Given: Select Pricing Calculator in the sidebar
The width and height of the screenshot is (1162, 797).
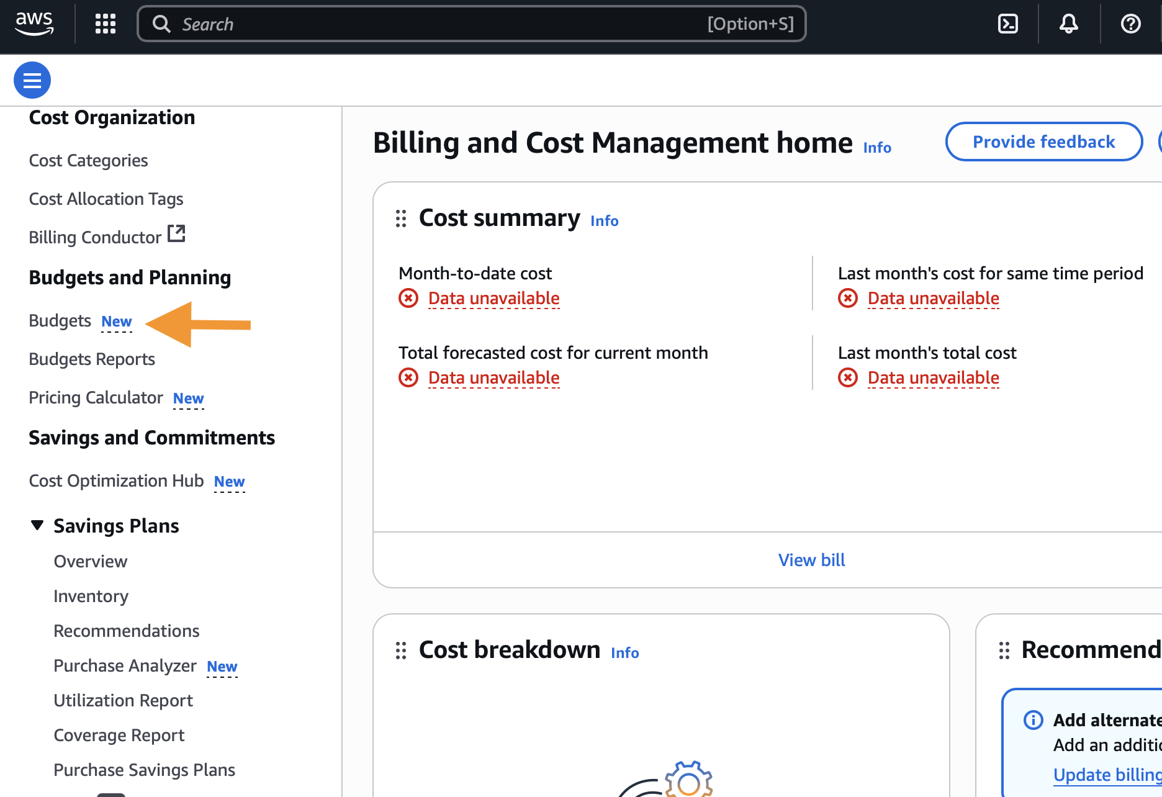Looking at the screenshot, I should 96,398.
